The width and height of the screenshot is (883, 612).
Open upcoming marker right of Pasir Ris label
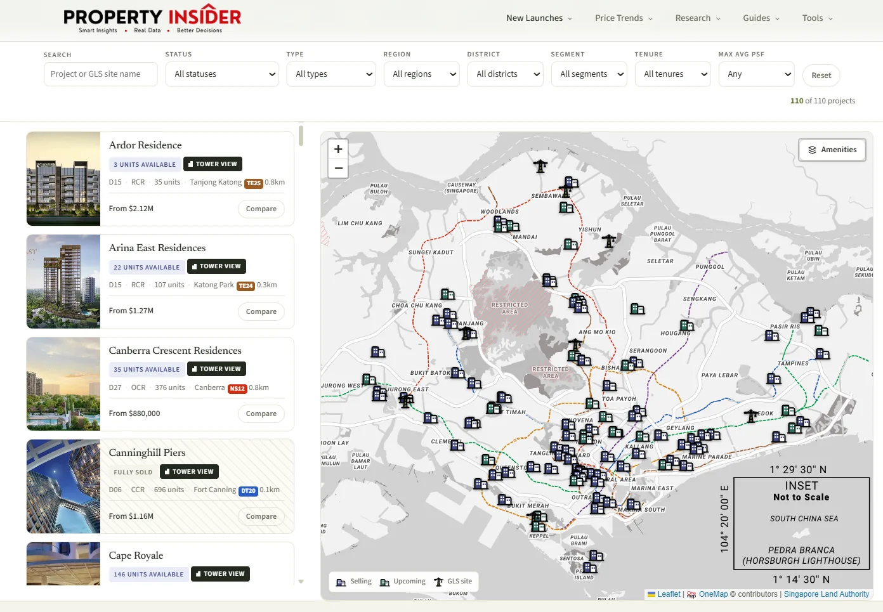(821, 330)
